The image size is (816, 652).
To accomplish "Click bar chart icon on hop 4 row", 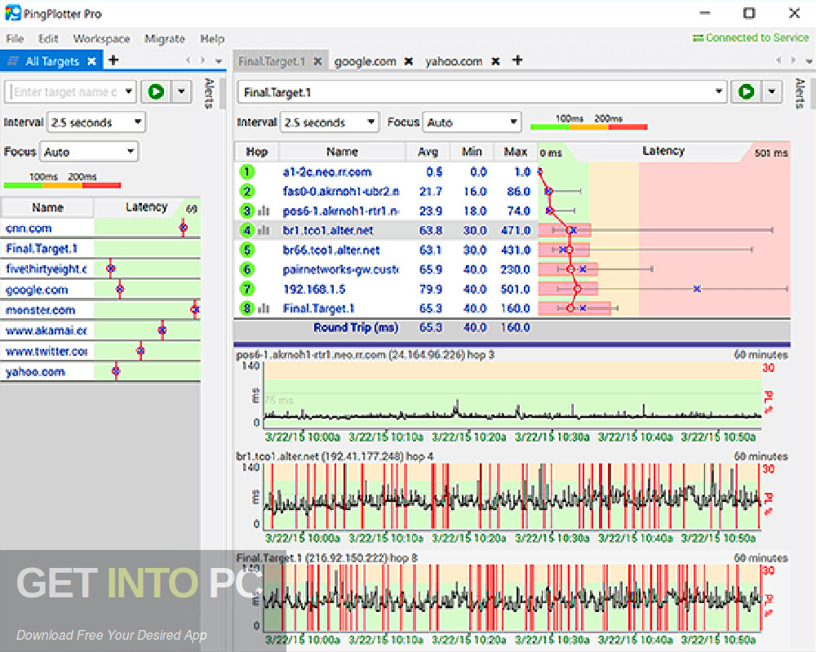I will pos(264,230).
